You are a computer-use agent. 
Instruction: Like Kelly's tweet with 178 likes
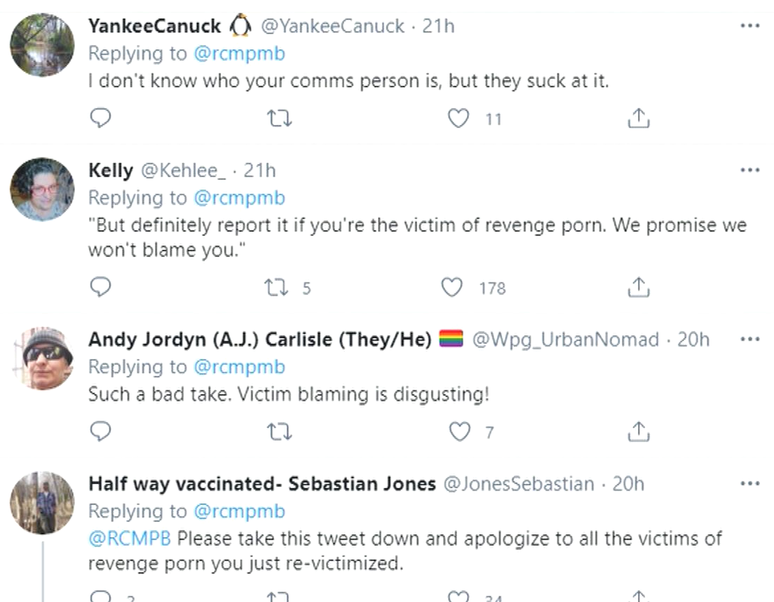coord(452,287)
